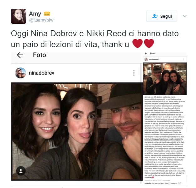Open Amy's profile avatar picture
This screenshot has width=196, height=188.
[x=19, y=16]
